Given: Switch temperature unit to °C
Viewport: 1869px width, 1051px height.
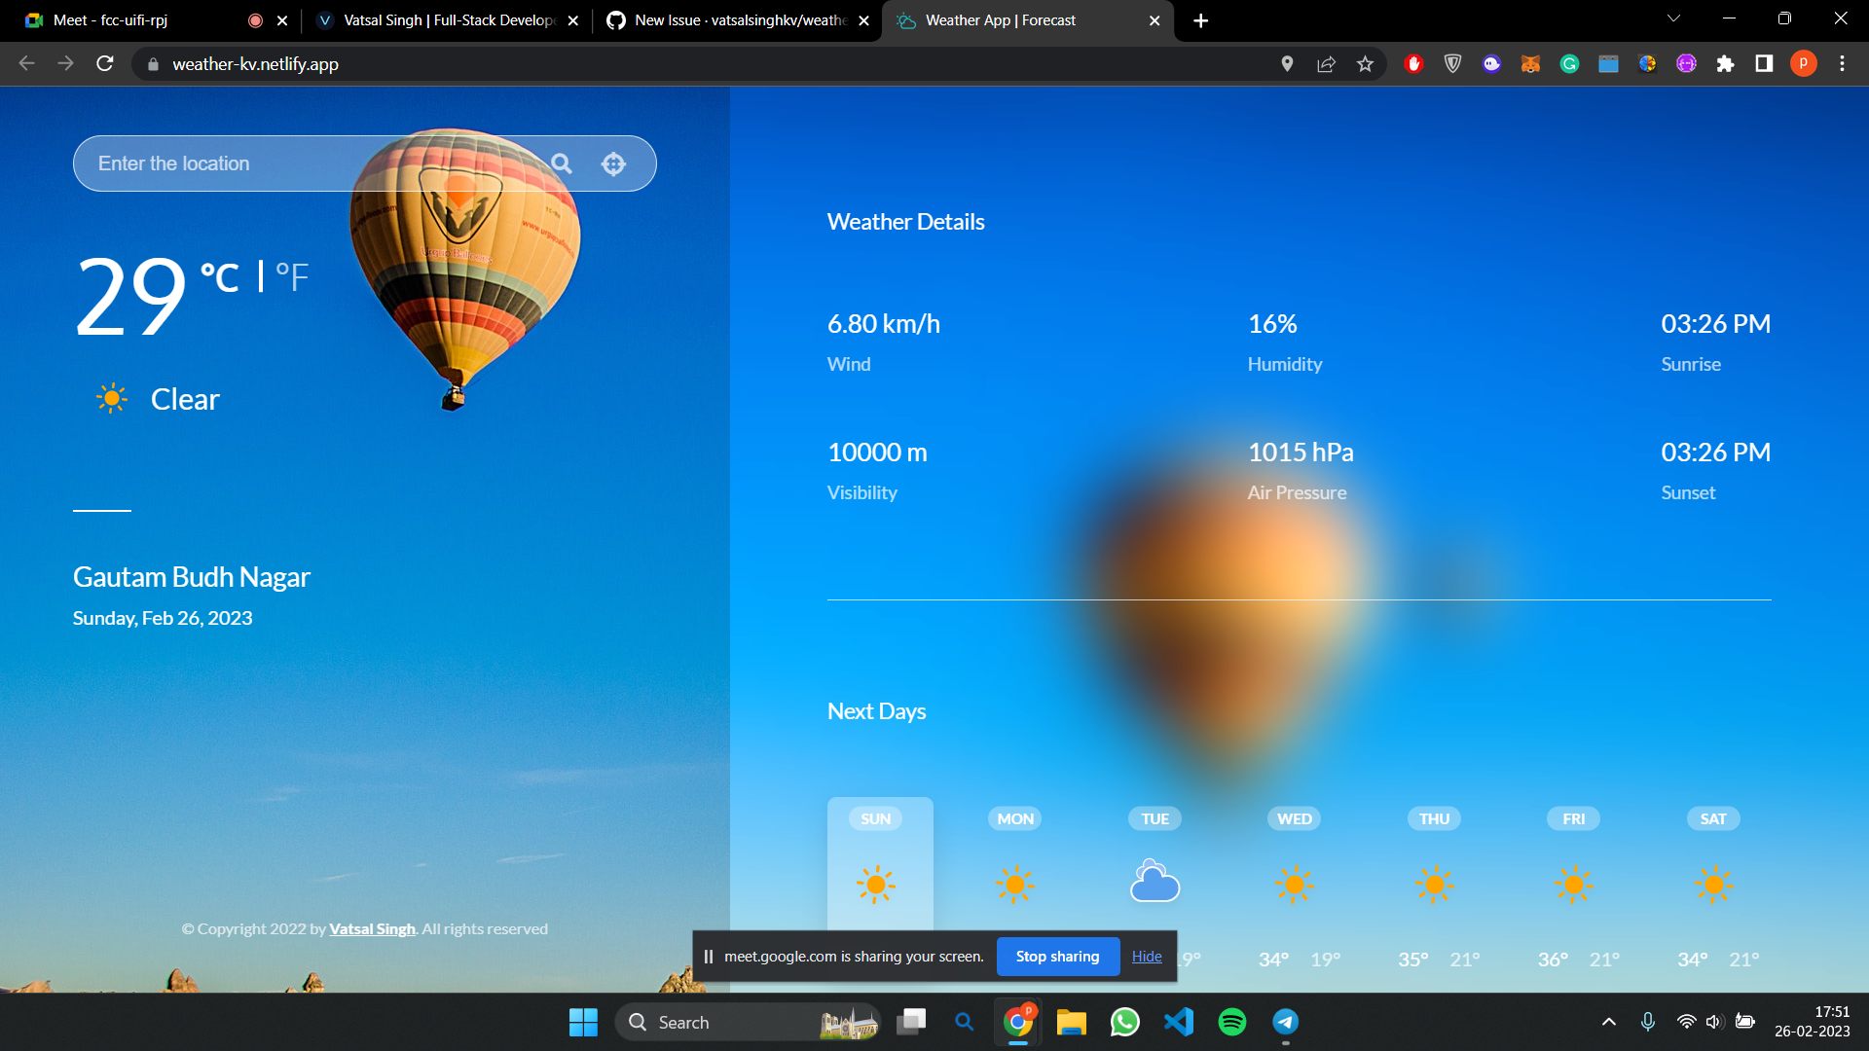Looking at the screenshot, I should pyautogui.click(x=220, y=277).
